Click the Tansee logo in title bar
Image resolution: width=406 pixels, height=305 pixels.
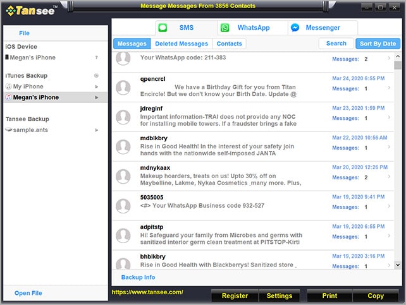coord(33,11)
